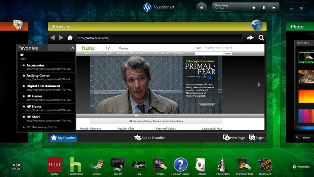The width and height of the screenshot is (314, 177).
Task: Click the Hulu search box
Action: tap(209, 53)
